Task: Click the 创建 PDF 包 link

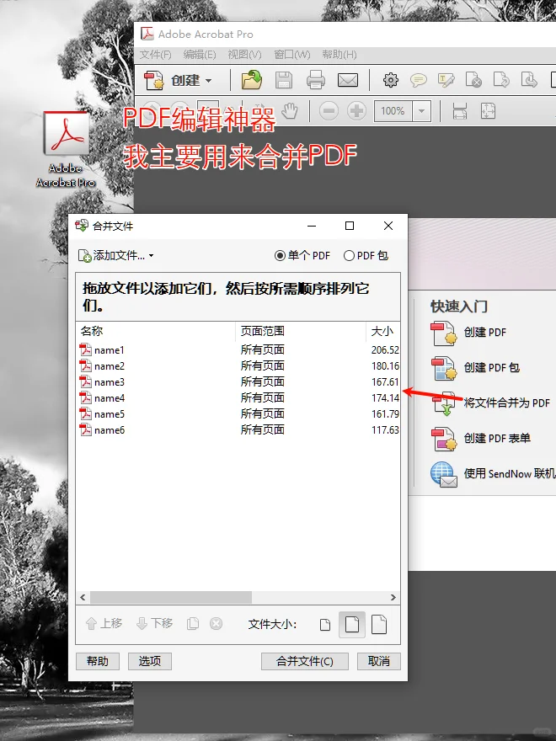Action: click(492, 368)
